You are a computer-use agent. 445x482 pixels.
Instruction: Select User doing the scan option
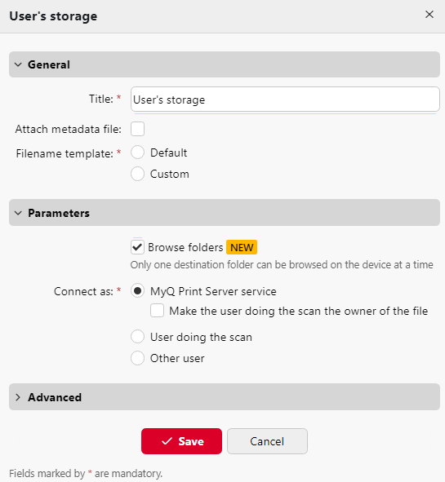click(x=137, y=337)
